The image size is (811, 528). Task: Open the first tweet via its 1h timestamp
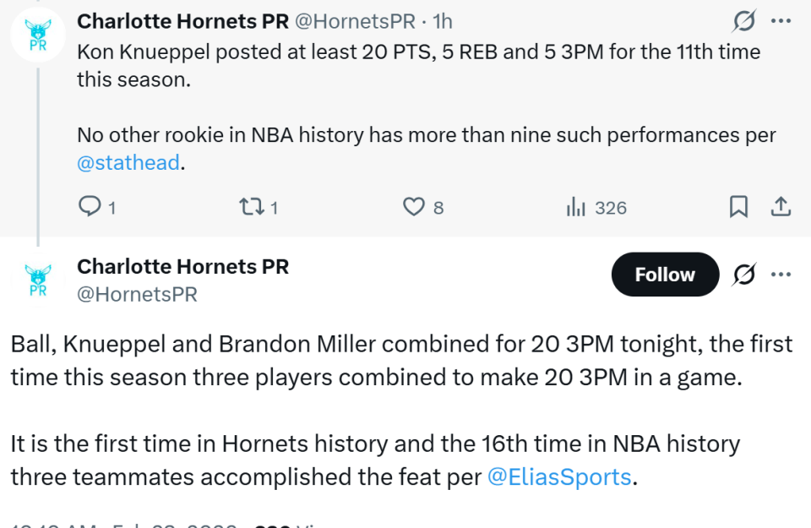[x=443, y=21]
